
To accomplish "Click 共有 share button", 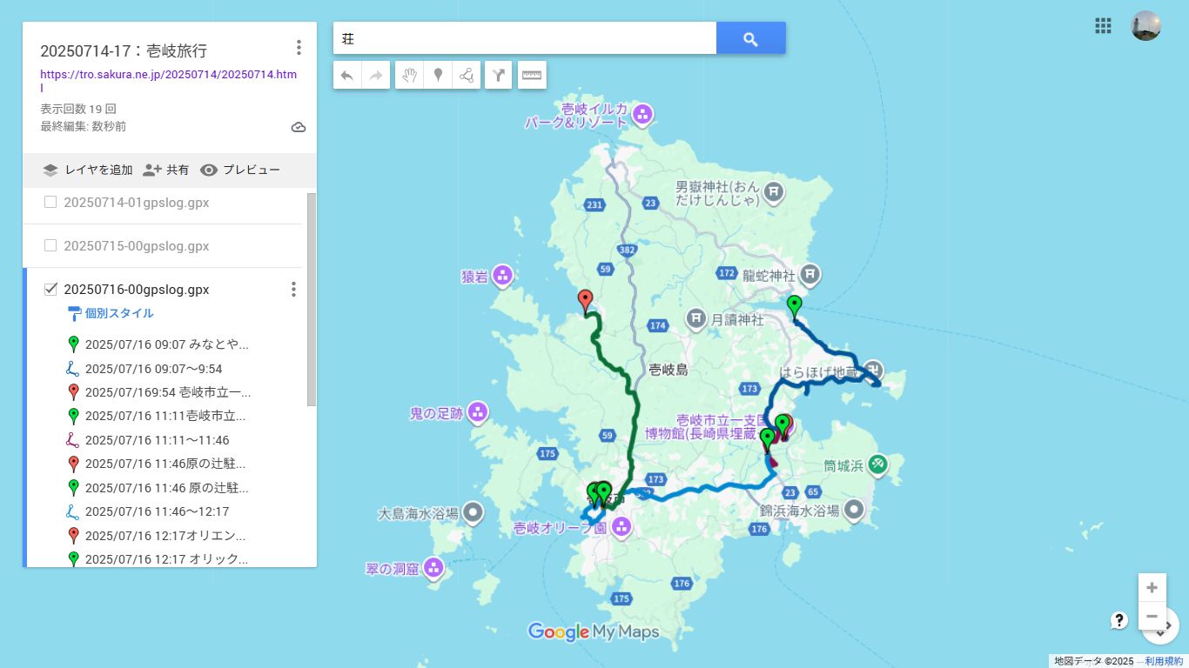I will coord(166,170).
